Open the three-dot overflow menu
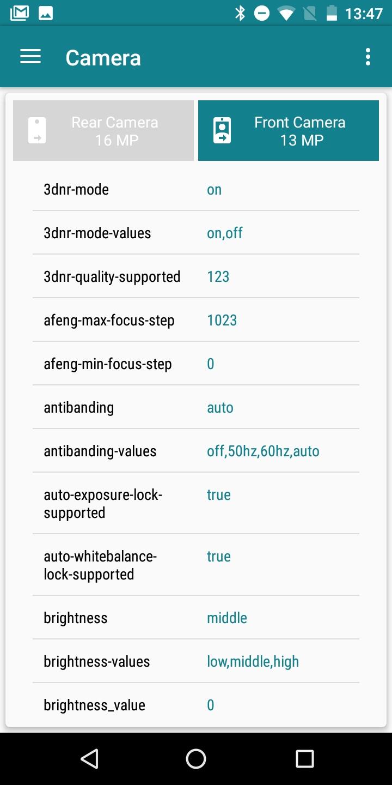 click(x=368, y=57)
